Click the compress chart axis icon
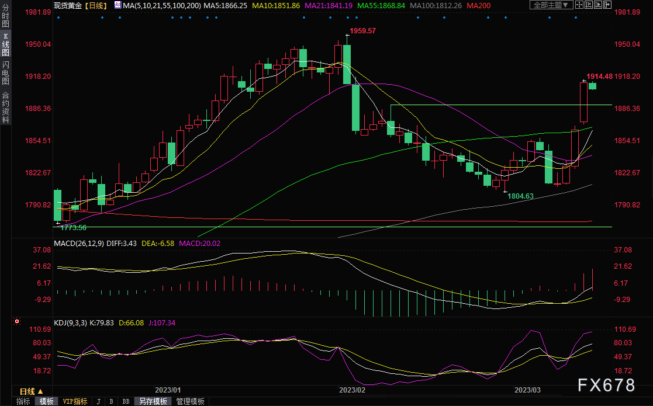The width and height of the screenshot is (653, 406). [x=589, y=5]
